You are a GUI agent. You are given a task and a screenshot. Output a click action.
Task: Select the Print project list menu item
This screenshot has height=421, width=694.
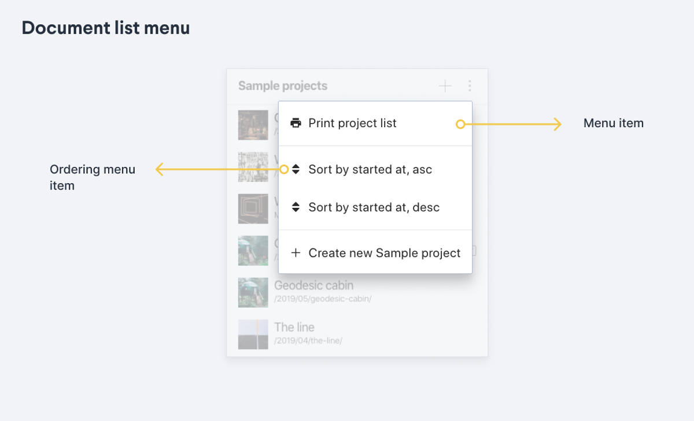352,123
